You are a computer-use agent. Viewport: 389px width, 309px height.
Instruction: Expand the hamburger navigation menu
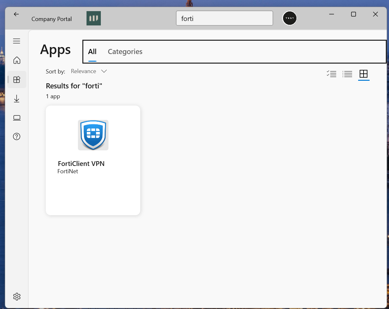point(17,41)
